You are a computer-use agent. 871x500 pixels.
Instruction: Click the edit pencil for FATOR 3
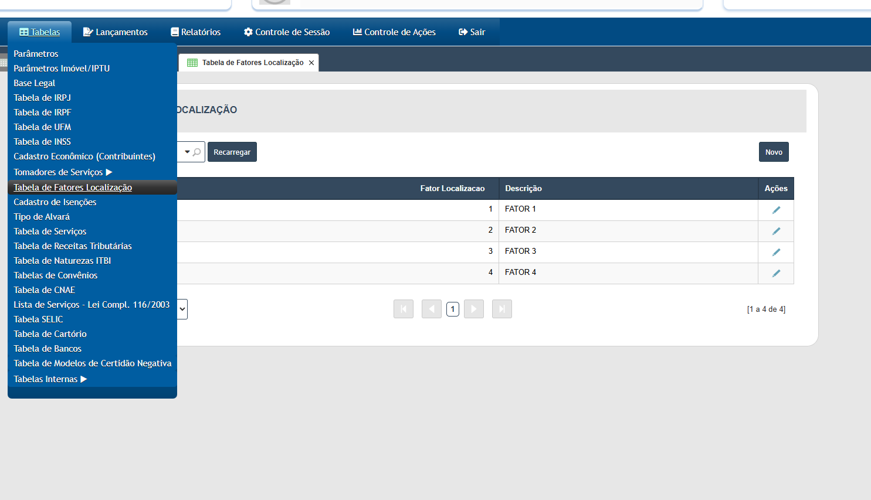[776, 252]
